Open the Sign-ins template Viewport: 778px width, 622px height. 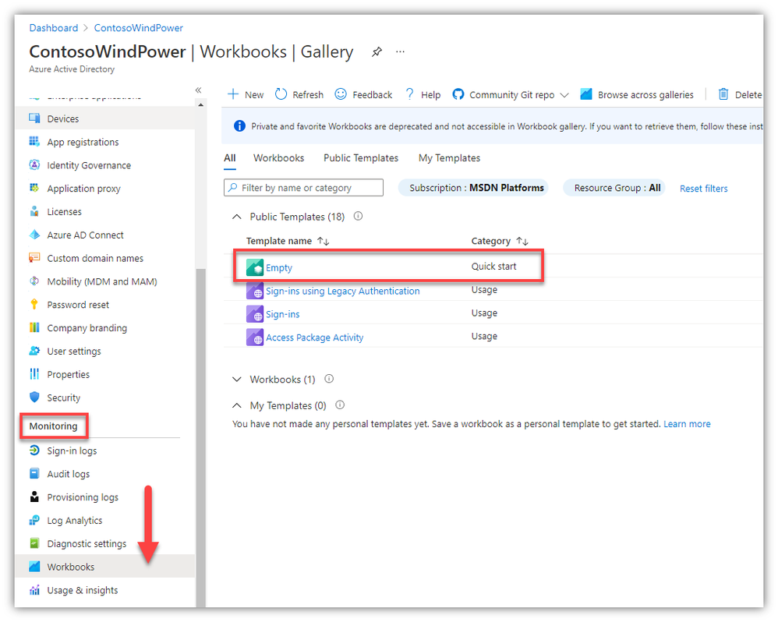coord(283,314)
